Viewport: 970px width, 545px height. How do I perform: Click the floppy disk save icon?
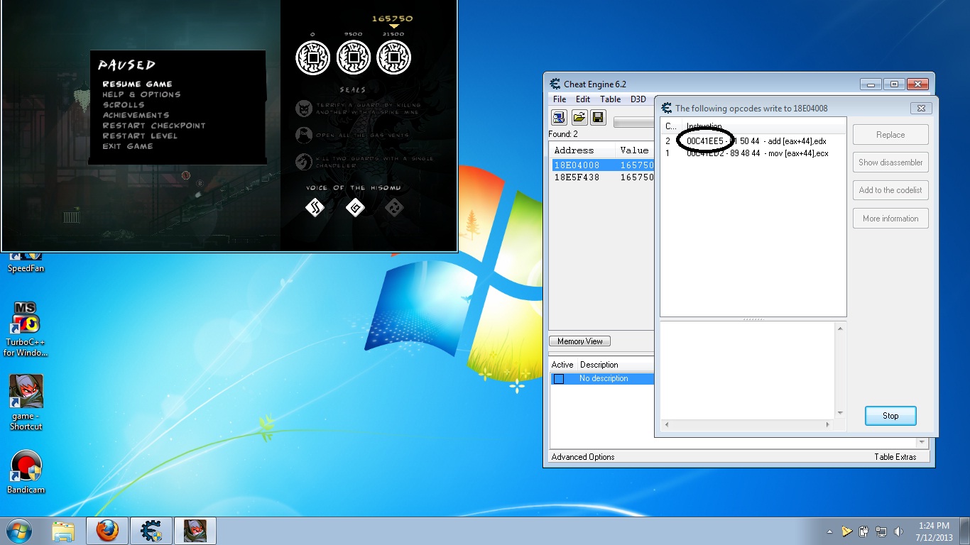click(597, 117)
